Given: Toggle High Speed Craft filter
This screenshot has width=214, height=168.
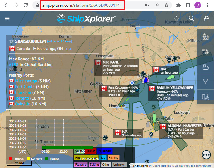Looking at the screenshot, I should (87, 158).
